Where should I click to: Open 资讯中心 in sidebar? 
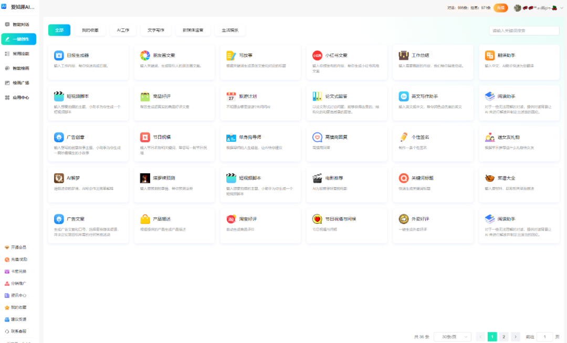[16, 295]
